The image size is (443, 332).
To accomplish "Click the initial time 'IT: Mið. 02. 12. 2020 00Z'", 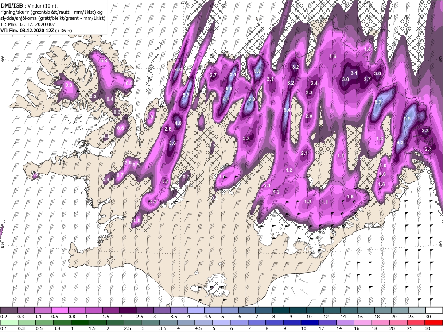I will coord(28,24).
